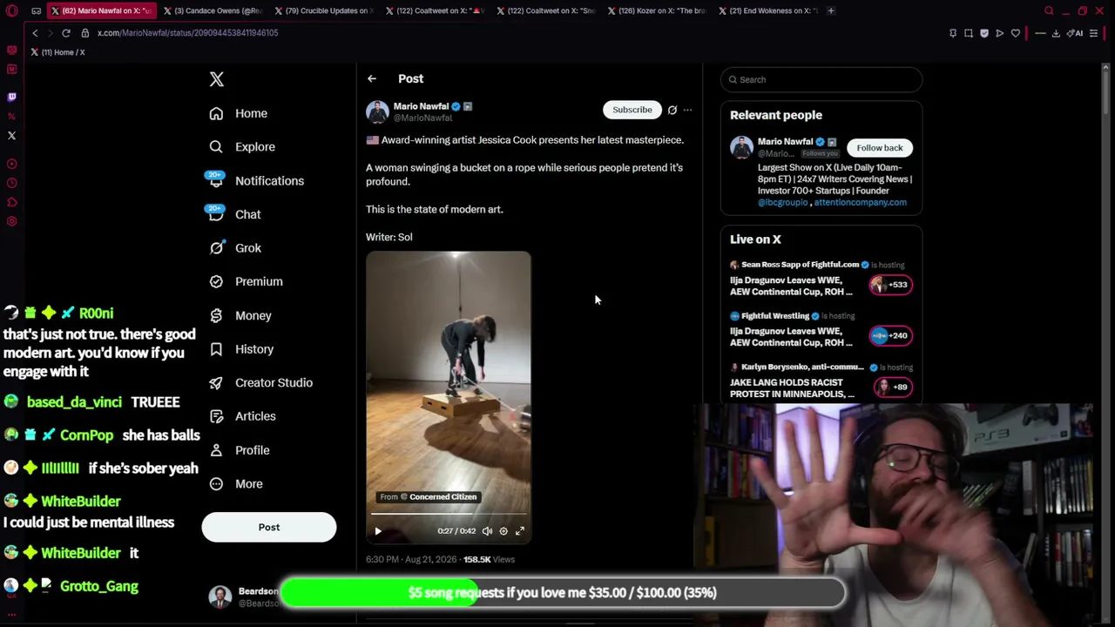Screen dimensions: 1115x627
Task: Switch to the Crucible Updates browser tab
Action: pyautogui.click(x=324, y=10)
